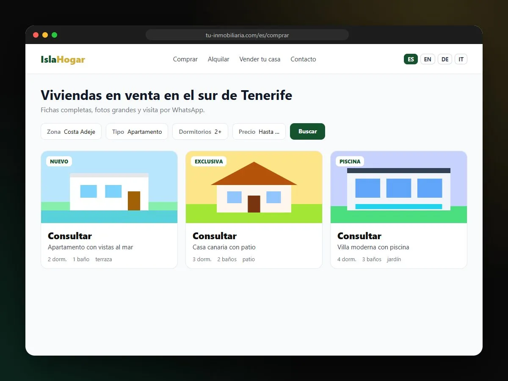Open the Precio Hasta filter
Viewport: 508px width, 381px height.
click(x=259, y=132)
